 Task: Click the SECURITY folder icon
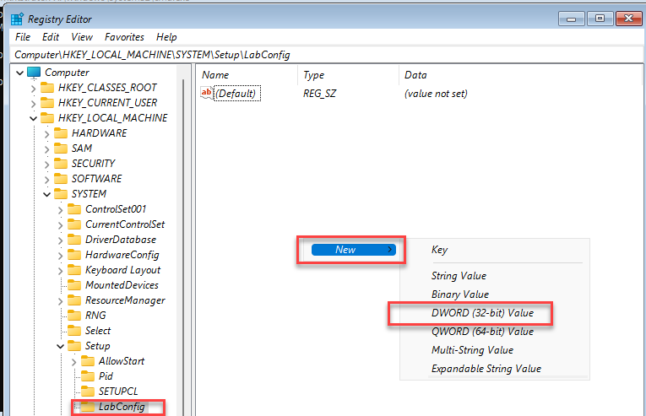click(61, 164)
